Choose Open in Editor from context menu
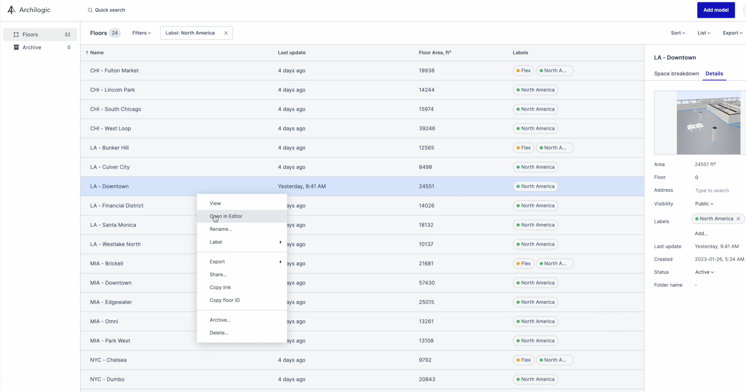746x392 pixels. pos(226,216)
